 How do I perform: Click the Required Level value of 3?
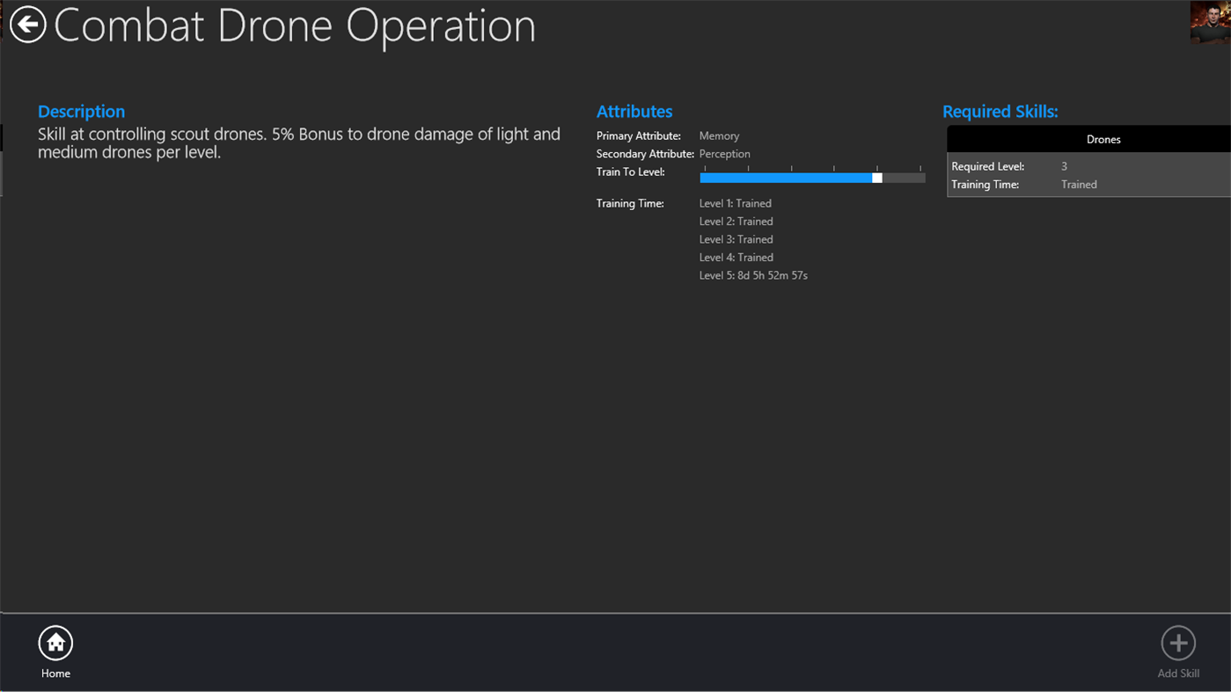click(x=1064, y=166)
